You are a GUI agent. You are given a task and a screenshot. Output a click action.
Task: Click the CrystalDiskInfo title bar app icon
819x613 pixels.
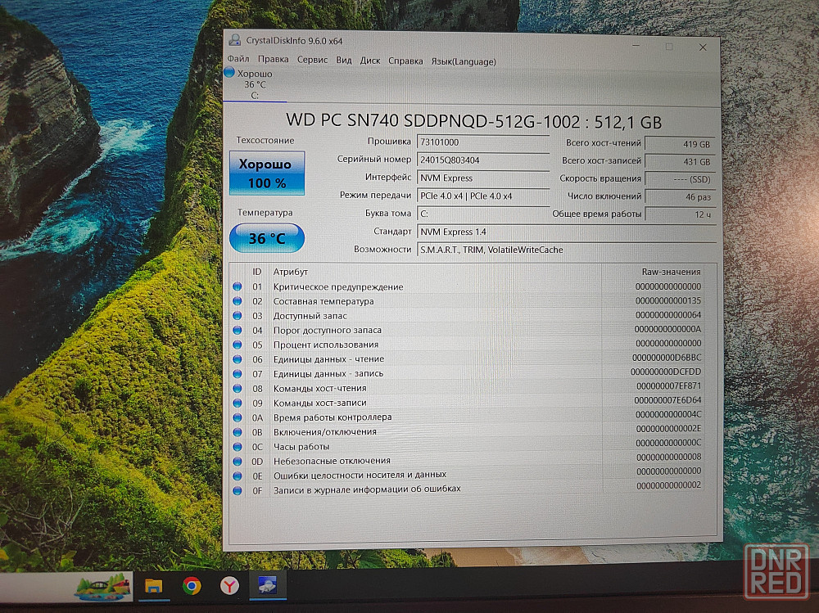pyautogui.click(x=235, y=40)
